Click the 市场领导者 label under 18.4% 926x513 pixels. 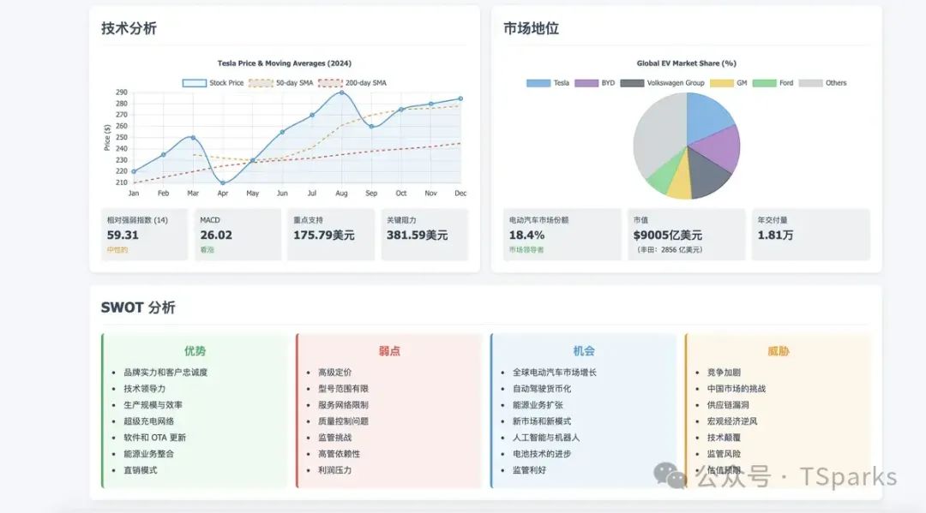pyautogui.click(x=526, y=250)
